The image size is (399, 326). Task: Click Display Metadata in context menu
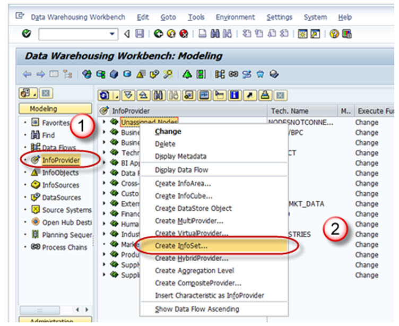[x=180, y=157]
